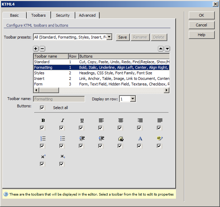Viewport: 220px width, 207px height.
Task: Click the Delete preset button
Action: point(159,37)
